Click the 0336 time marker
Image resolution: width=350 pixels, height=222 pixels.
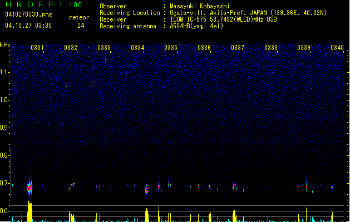pos(204,48)
